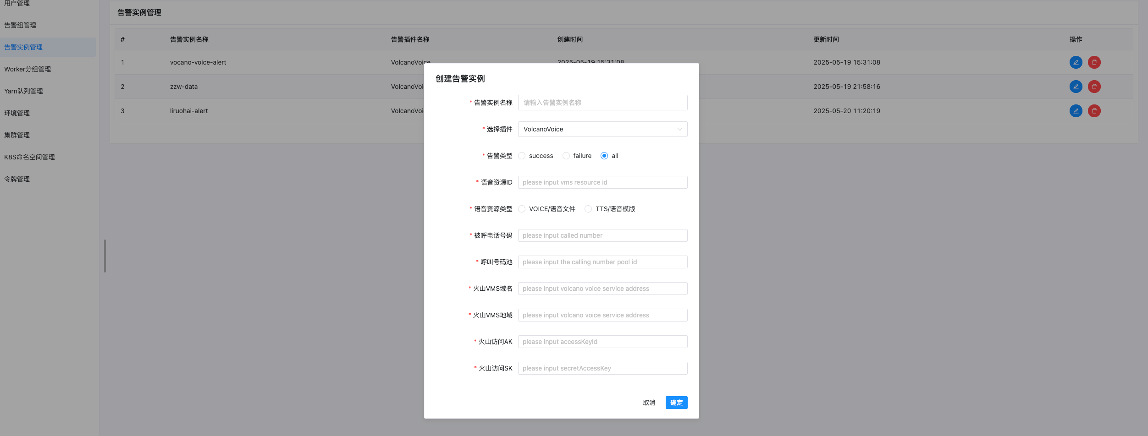Select the success alert type
1148x436 pixels.
coord(522,156)
